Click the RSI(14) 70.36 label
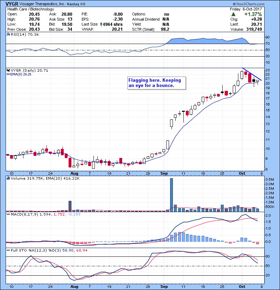The height and width of the screenshot is (290, 280). point(24,34)
